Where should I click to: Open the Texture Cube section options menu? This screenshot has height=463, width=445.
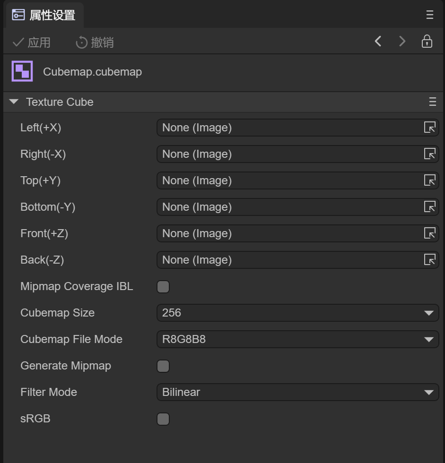432,102
